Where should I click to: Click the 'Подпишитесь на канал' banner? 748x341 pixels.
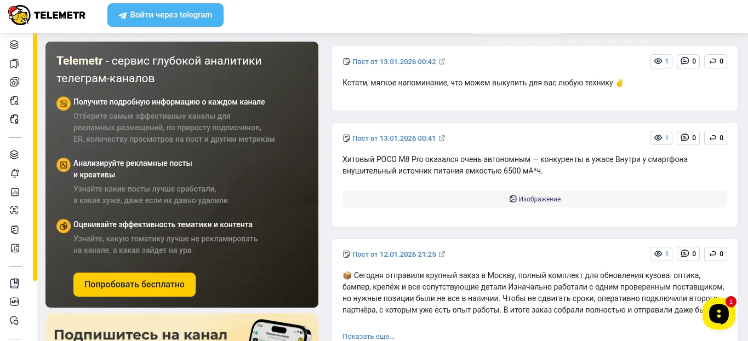(182, 327)
